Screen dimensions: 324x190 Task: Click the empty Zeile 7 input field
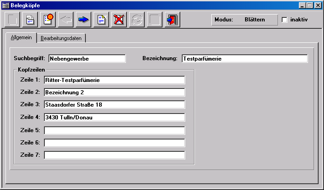115,155
